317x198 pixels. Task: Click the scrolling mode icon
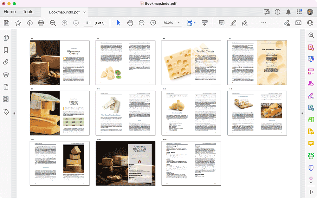click(x=204, y=23)
